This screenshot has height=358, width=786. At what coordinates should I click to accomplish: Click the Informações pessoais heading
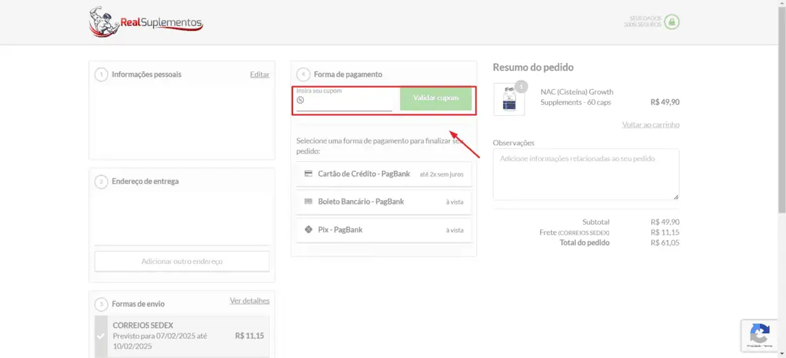[146, 74]
